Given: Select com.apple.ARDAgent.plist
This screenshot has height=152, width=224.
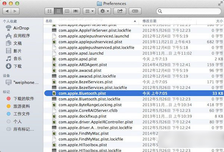Looking at the screenshot, I should click(134, 65).
